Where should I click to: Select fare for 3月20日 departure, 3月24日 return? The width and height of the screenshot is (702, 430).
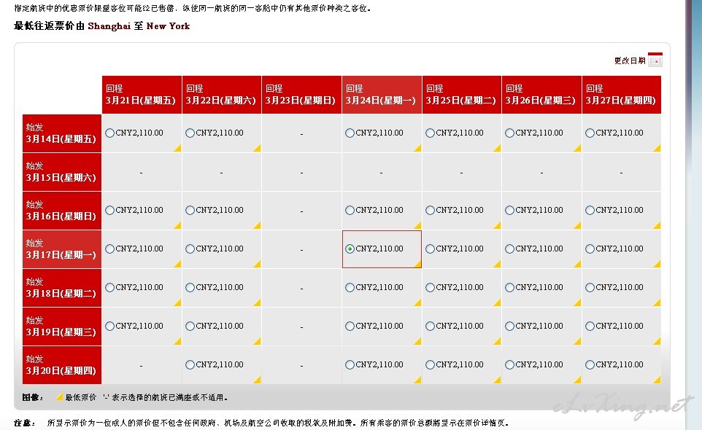(x=350, y=364)
